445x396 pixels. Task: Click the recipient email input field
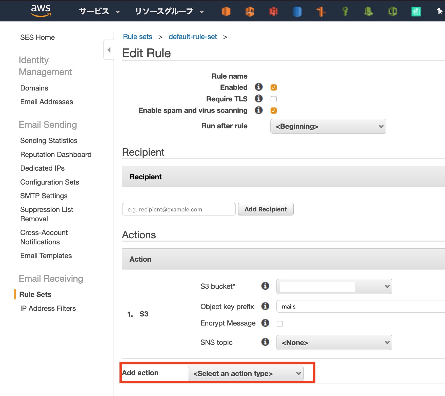[x=179, y=209]
